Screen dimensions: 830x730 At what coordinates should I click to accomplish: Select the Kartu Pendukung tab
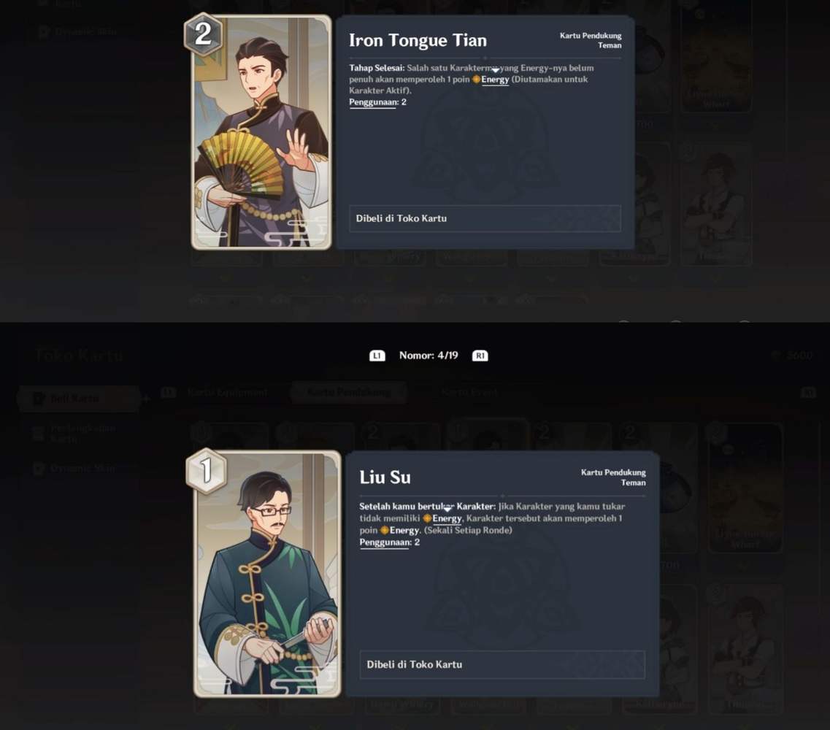pyautogui.click(x=349, y=392)
